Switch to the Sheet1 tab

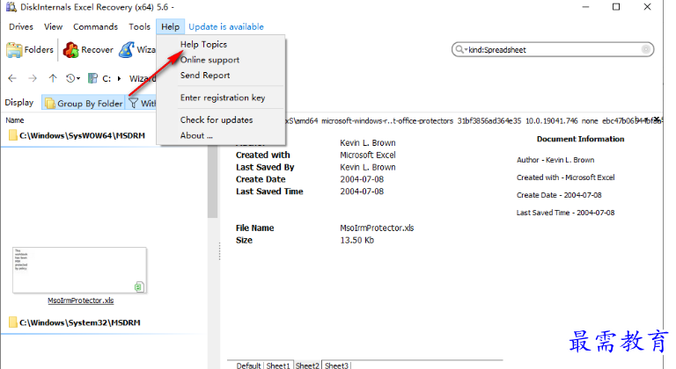tap(278, 365)
